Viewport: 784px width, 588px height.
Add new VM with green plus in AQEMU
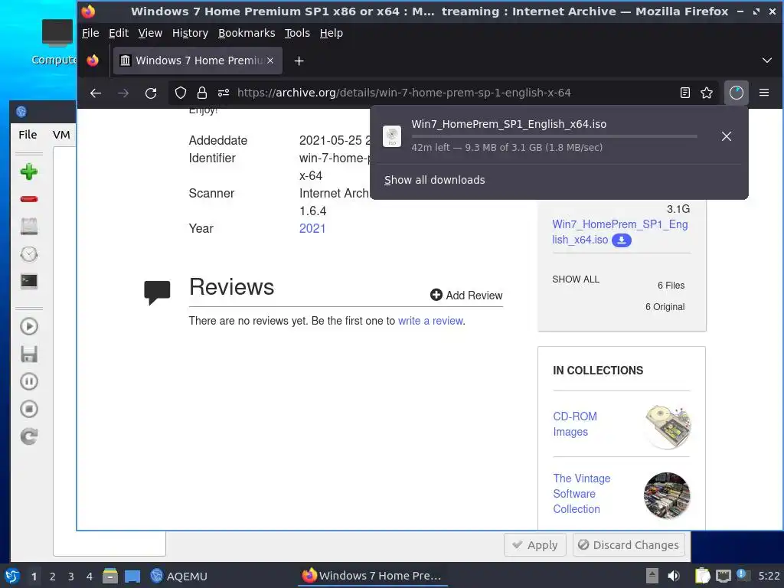click(29, 172)
